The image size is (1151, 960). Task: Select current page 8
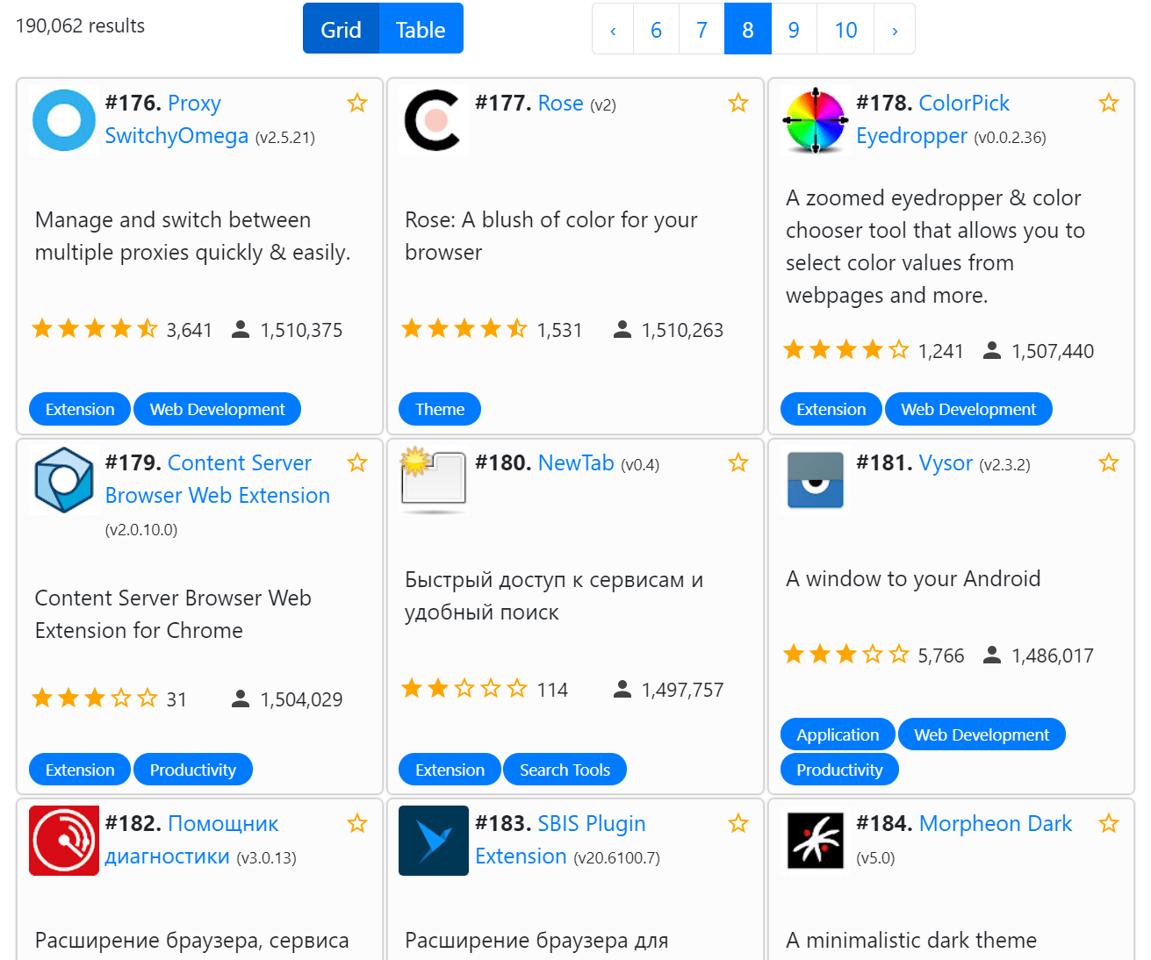pyautogui.click(x=748, y=30)
